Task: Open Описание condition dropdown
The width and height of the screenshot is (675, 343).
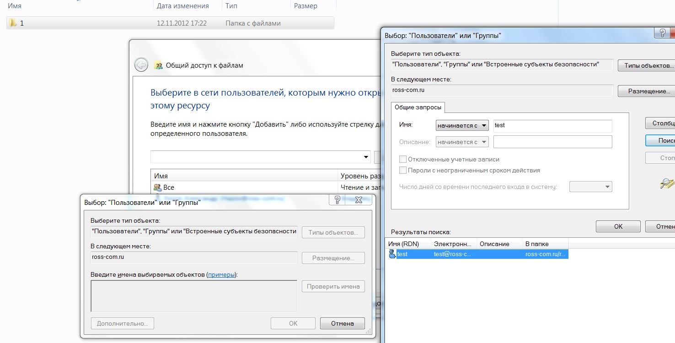Action: pos(462,142)
